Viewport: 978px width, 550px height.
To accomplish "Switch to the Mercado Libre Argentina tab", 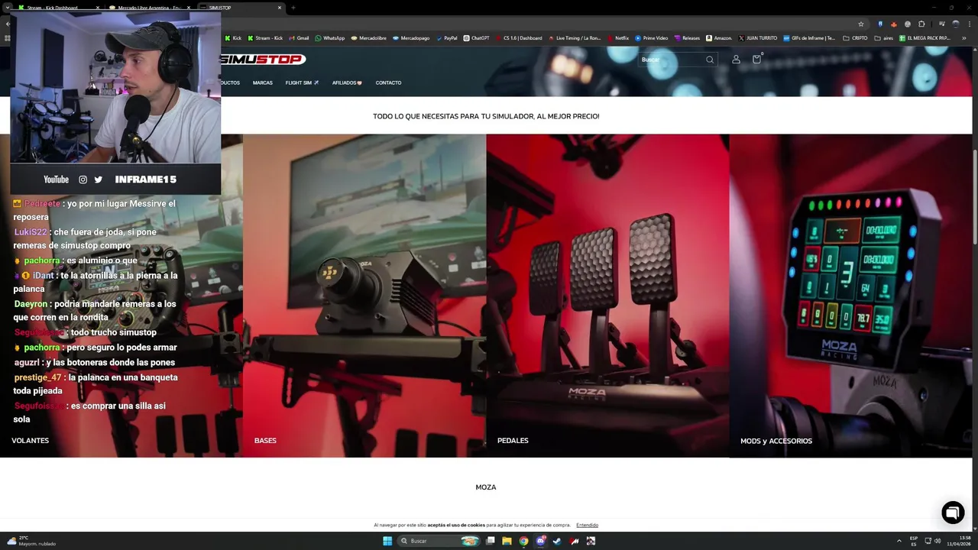I will pyautogui.click(x=150, y=8).
